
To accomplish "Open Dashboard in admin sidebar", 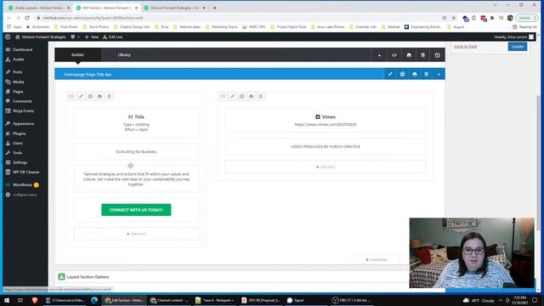I will coord(22,49).
